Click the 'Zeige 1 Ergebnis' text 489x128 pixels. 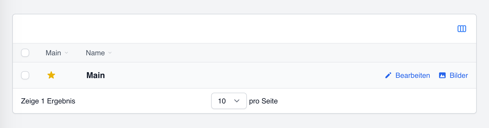pyautogui.click(x=48, y=101)
